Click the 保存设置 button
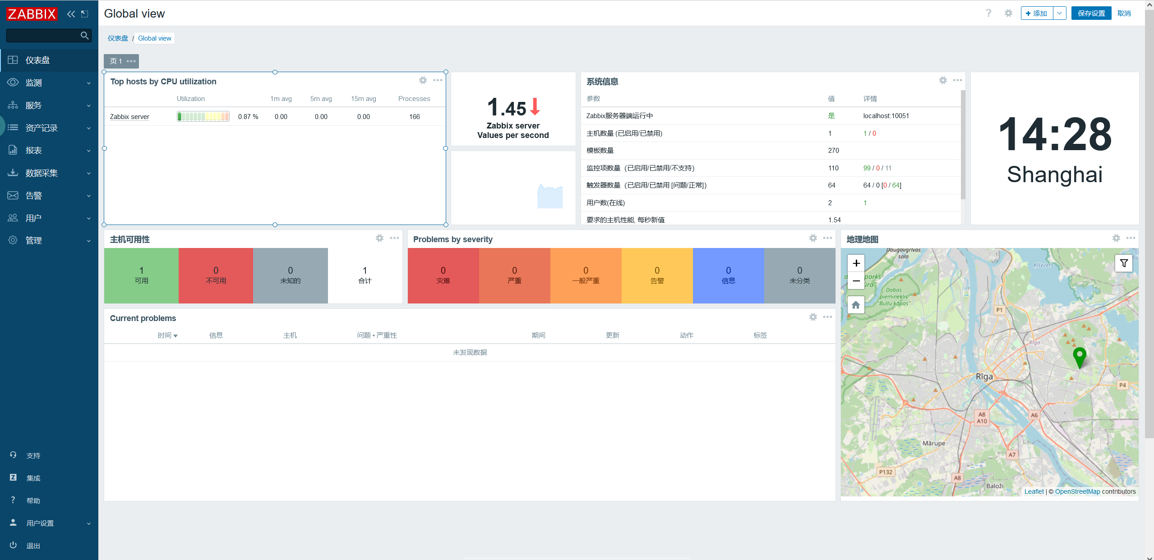The height and width of the screenshot is (560, 1154). coord(1091,14)
